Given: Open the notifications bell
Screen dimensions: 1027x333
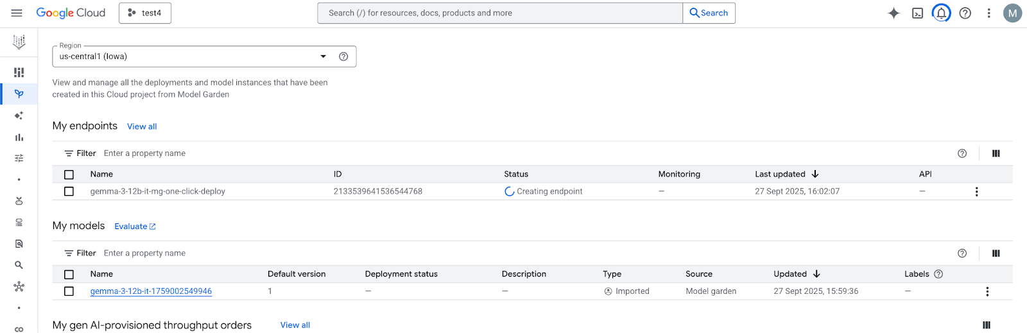Looking at the screenshot, I should (941, 13).
